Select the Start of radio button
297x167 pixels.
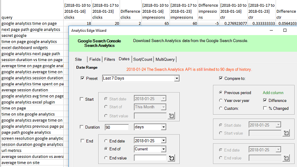pos(106,107)
